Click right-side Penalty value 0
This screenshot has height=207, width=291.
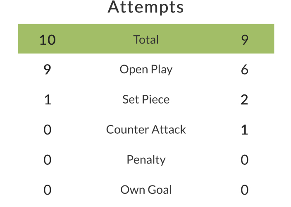pos(244,160)
